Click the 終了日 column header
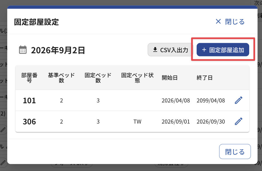The image size is (262, 171). [x=204, y=78]
